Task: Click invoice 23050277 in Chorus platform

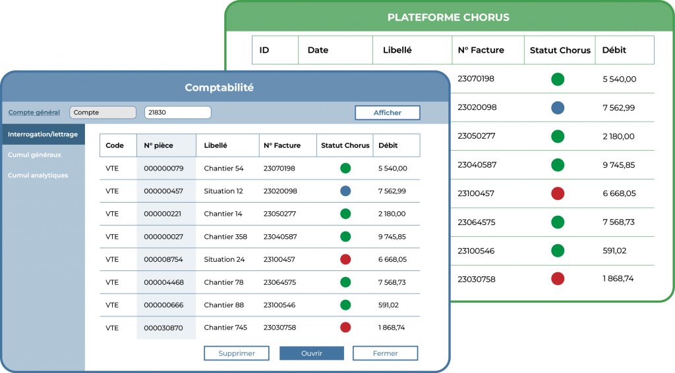Action: coord(476,136)
